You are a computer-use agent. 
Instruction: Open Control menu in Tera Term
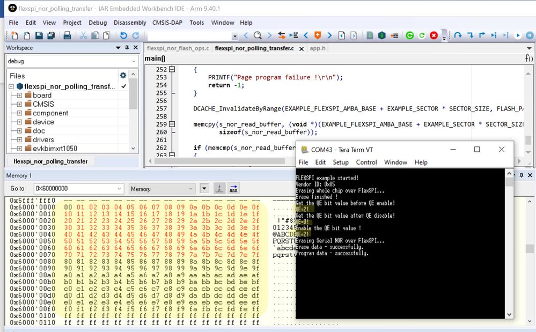pyautogui.click(x=366, y=162)
